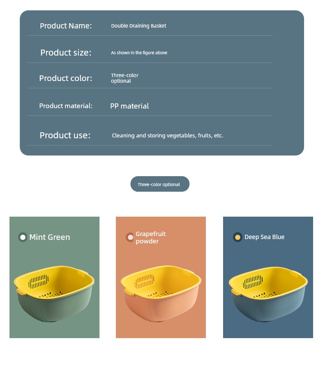Select the Mint Green color dot
The height and width of the screenshot is (370, 323).
[x=23, y=237]
